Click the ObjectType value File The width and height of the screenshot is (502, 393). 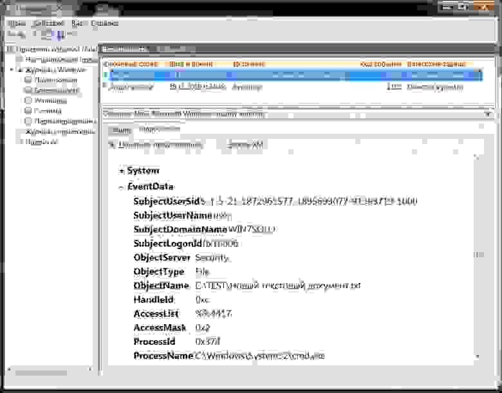202,271
